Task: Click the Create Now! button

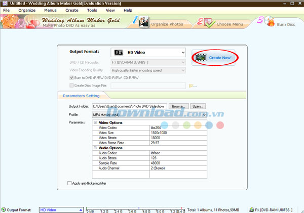Action: (x=213, y=58)
